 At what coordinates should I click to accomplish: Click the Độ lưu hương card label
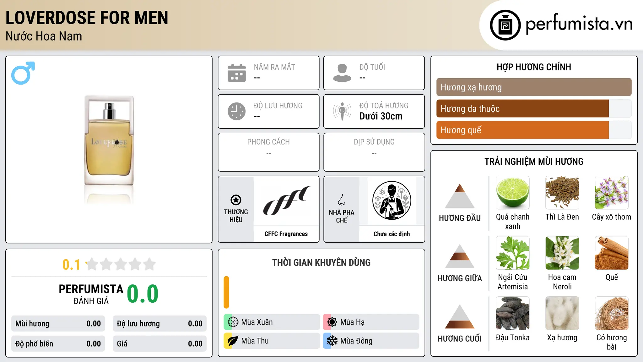[278, 106]
